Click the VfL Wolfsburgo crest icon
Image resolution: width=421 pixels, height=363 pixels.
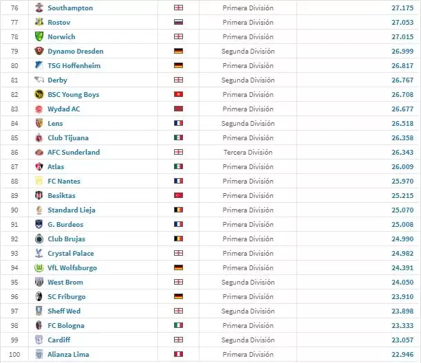pyautogui.click(x=39, y=267)
